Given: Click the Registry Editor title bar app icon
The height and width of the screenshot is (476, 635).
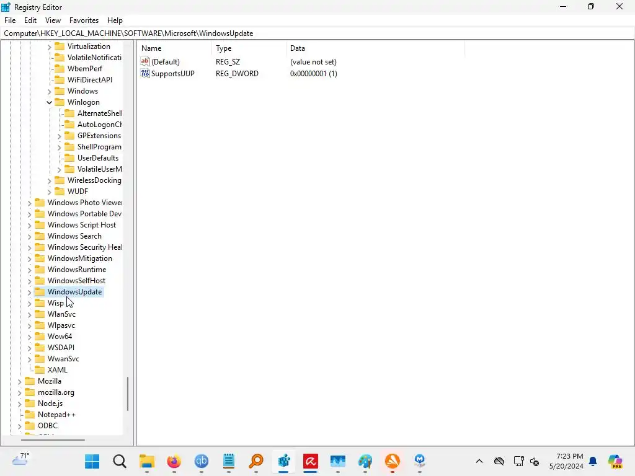Looking at the screenshot, I should tap(6, 7).
